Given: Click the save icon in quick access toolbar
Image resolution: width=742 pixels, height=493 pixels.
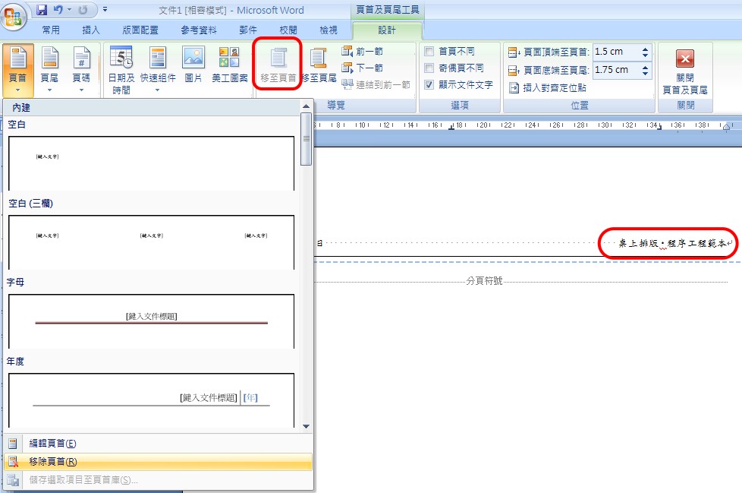Looking at the screenshot, I should pos(42,10).
